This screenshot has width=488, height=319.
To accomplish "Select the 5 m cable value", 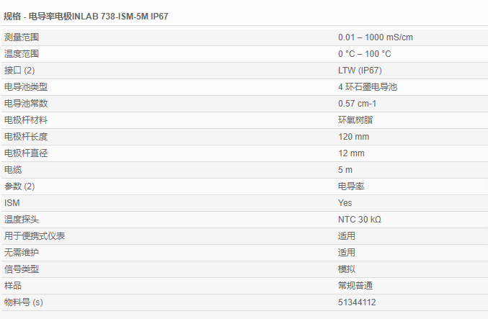I will (345, 169).
